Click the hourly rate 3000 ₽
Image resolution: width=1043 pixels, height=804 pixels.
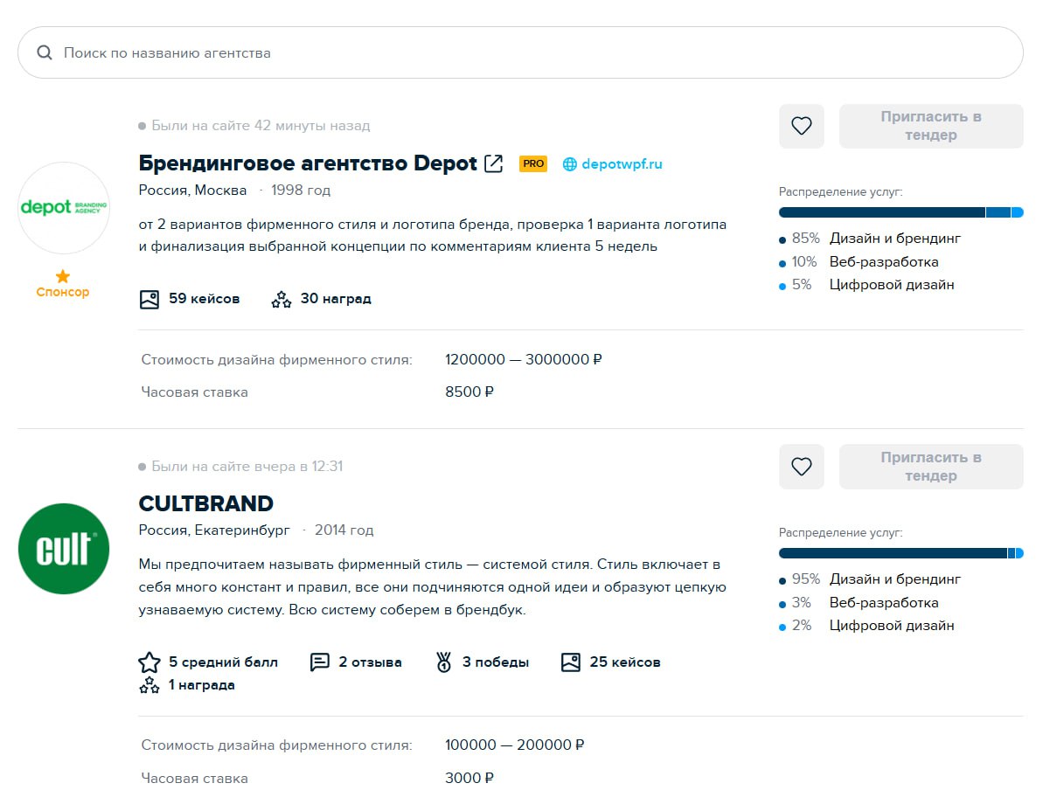[x=469, y=778]
